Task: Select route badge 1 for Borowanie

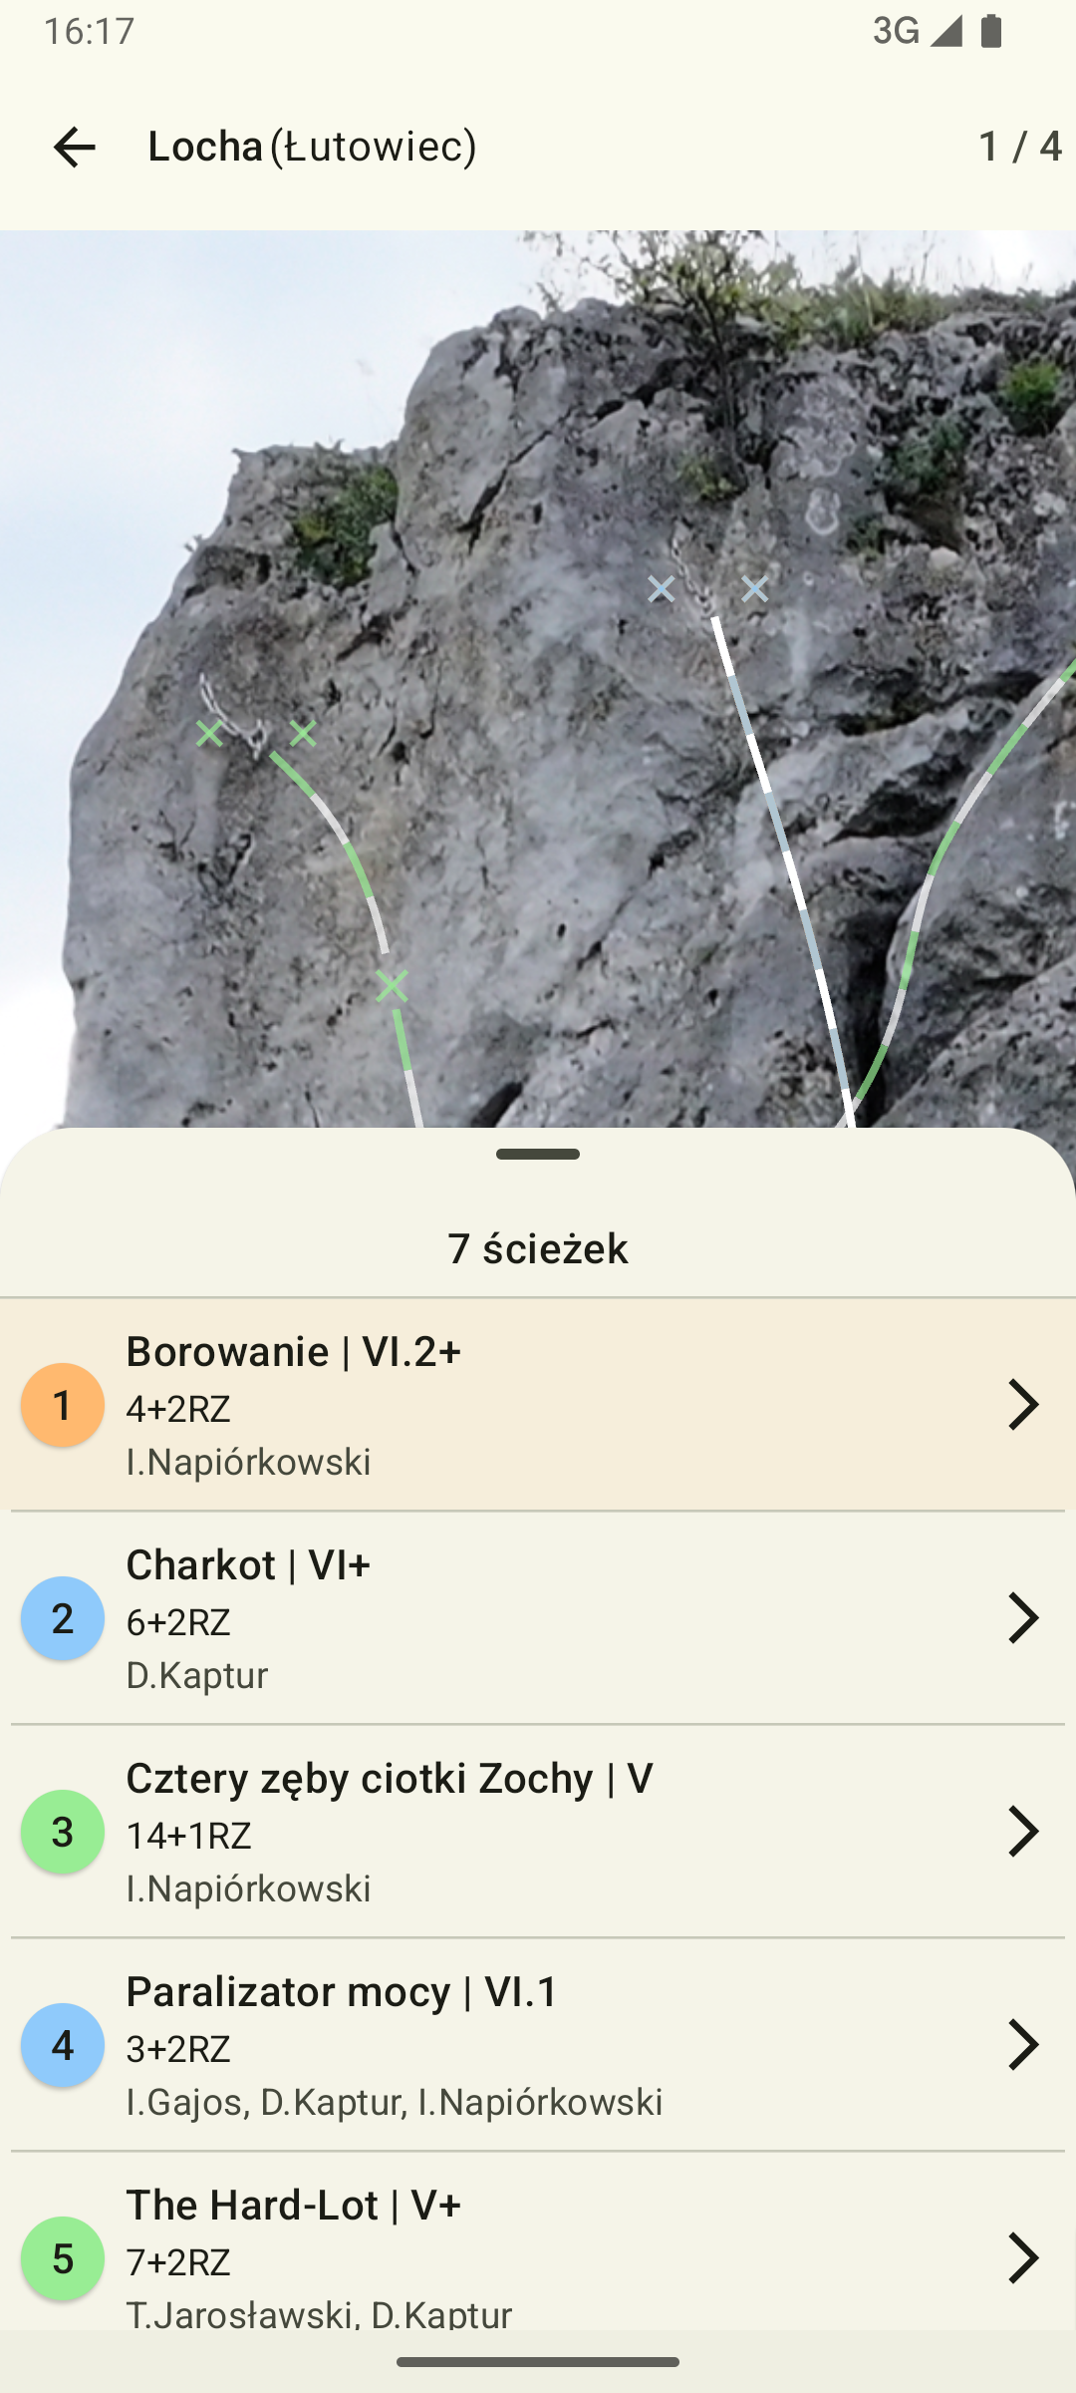Action: click(x=64, y=1406)
